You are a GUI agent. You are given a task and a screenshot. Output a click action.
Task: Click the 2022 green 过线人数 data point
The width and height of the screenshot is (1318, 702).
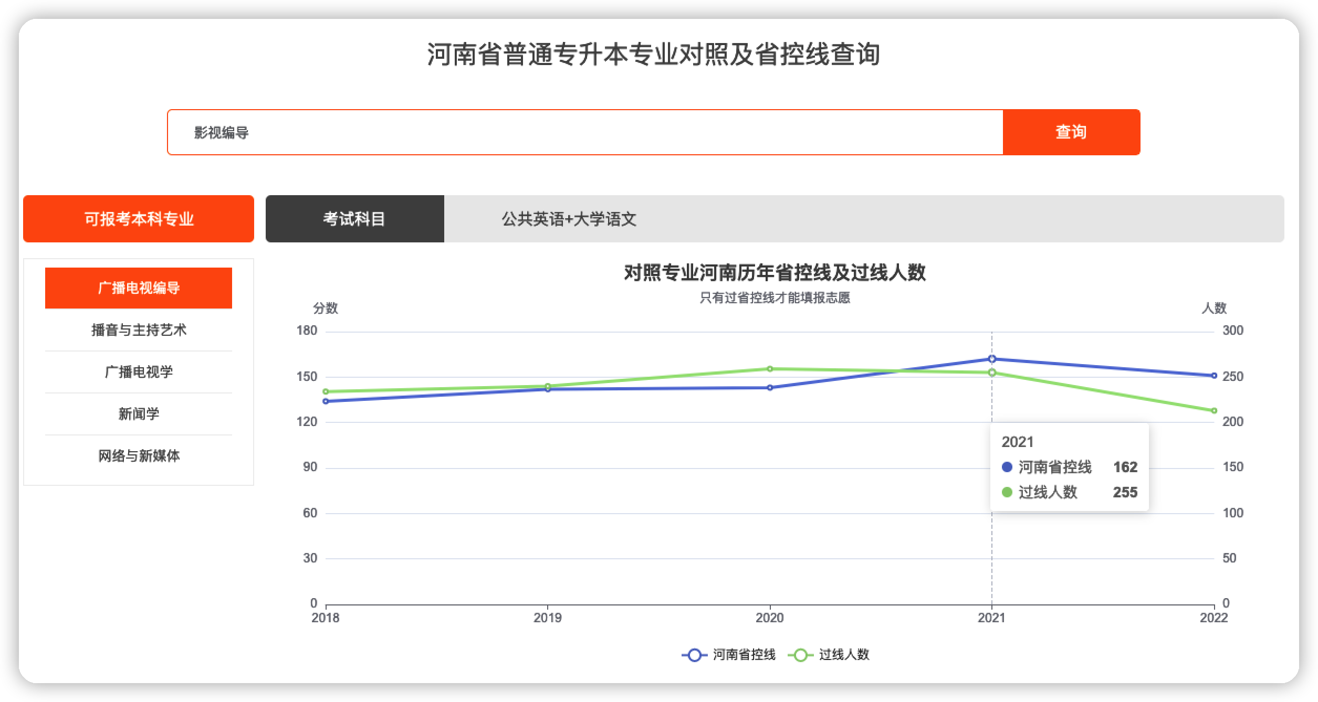[x=1214, y=411]
